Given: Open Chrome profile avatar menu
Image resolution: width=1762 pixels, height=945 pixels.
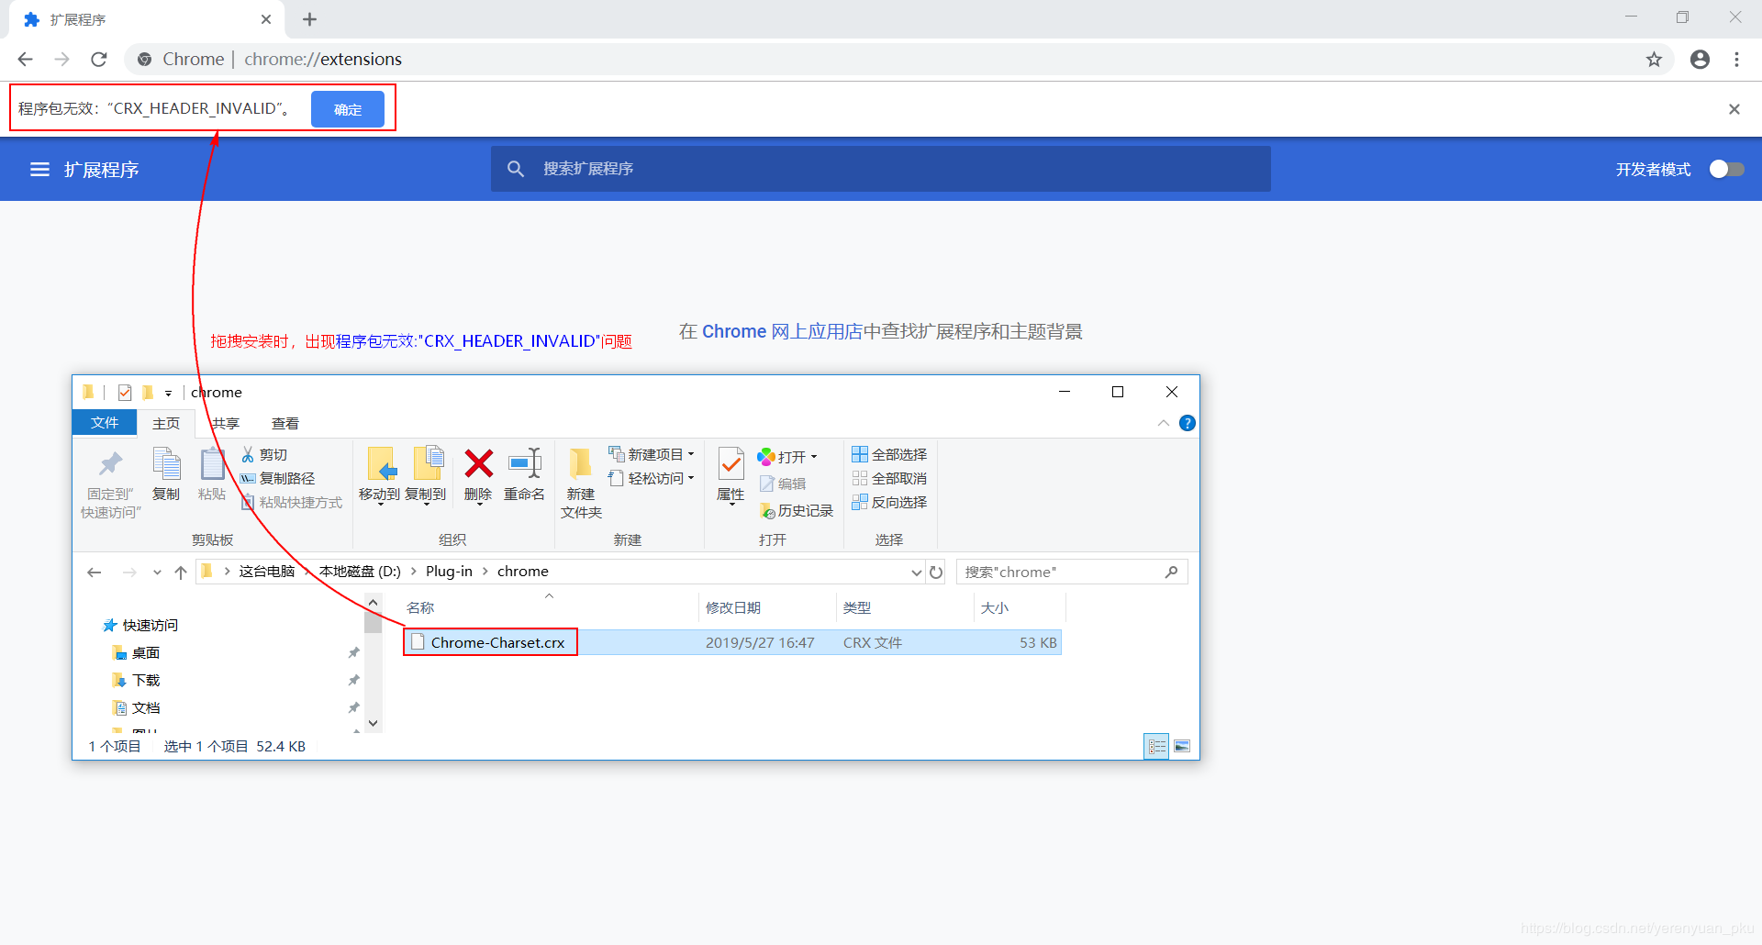Looking at the screenshot, I should pos(1700,60).
